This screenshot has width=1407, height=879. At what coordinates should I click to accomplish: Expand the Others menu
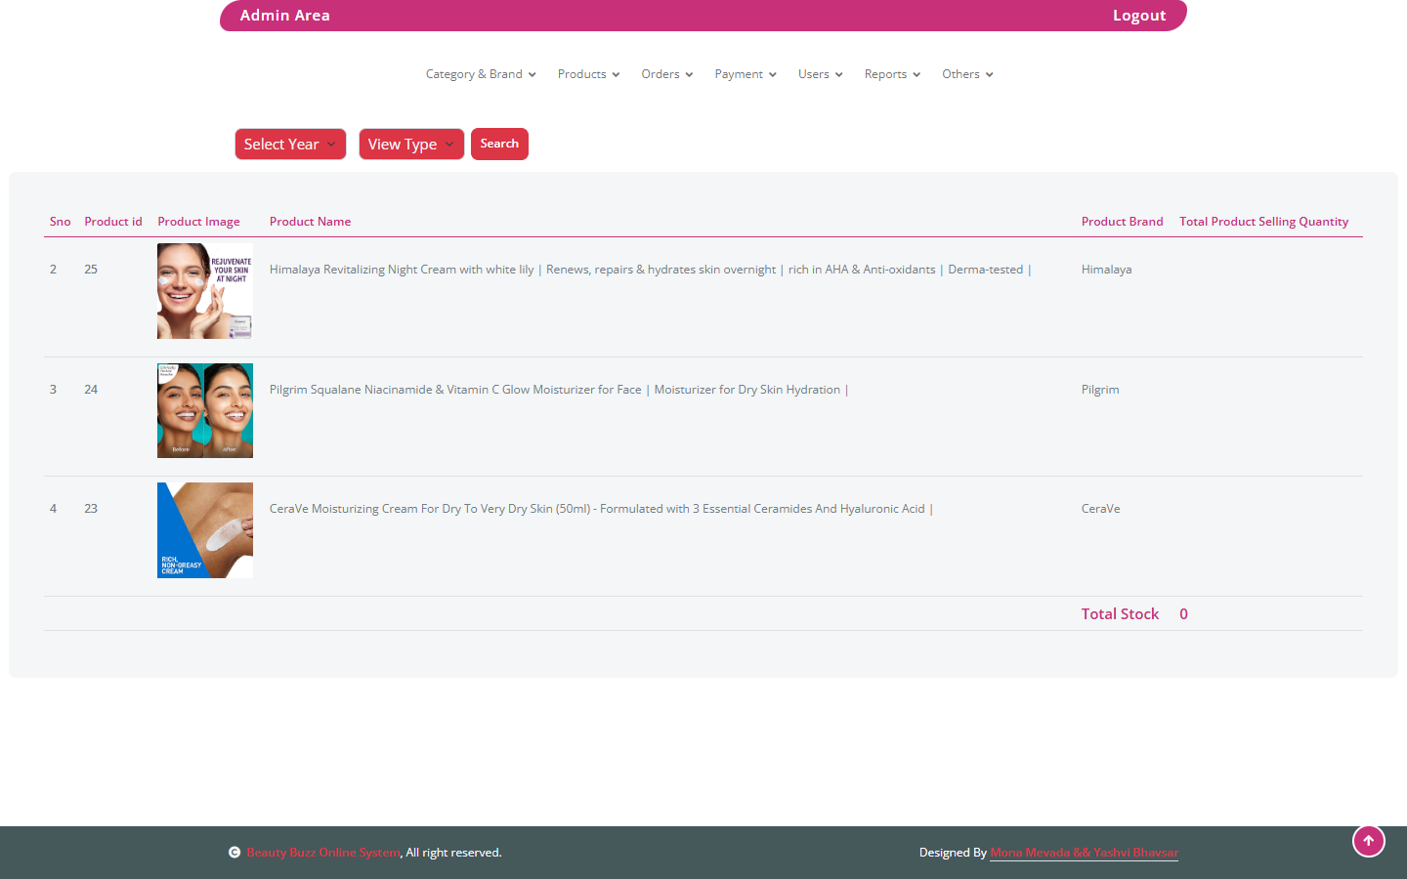967,74
